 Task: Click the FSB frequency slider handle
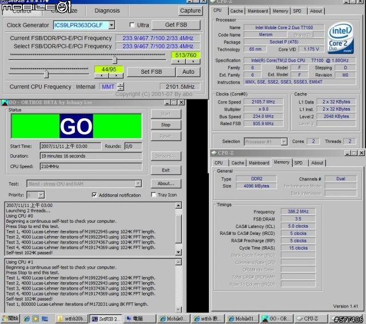114,60
